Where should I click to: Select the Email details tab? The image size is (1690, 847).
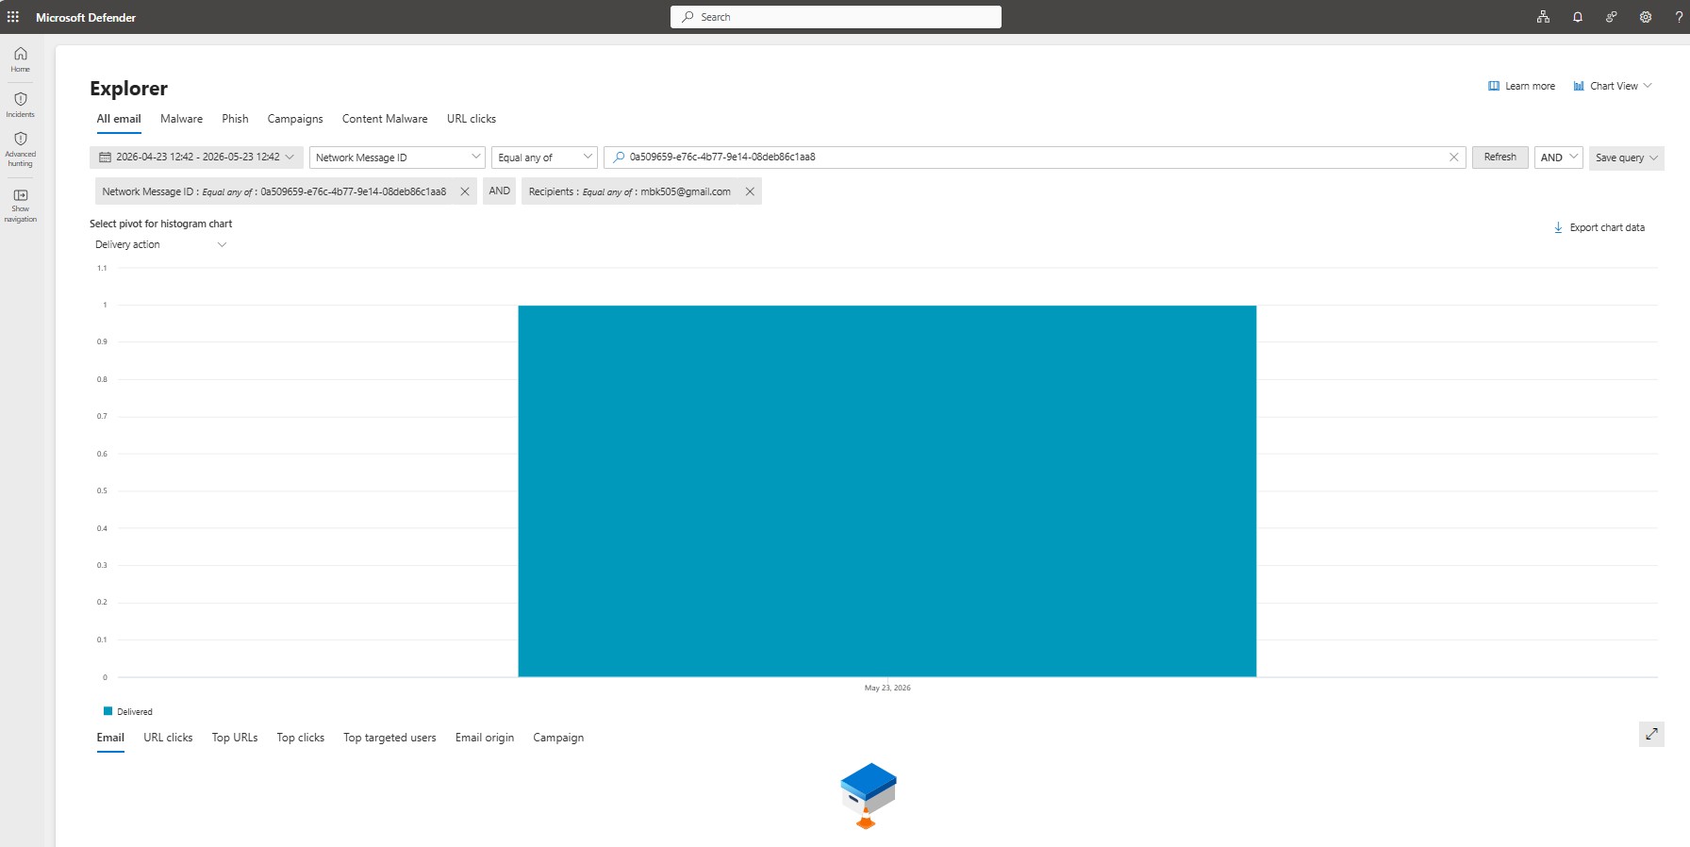point(110,738)
